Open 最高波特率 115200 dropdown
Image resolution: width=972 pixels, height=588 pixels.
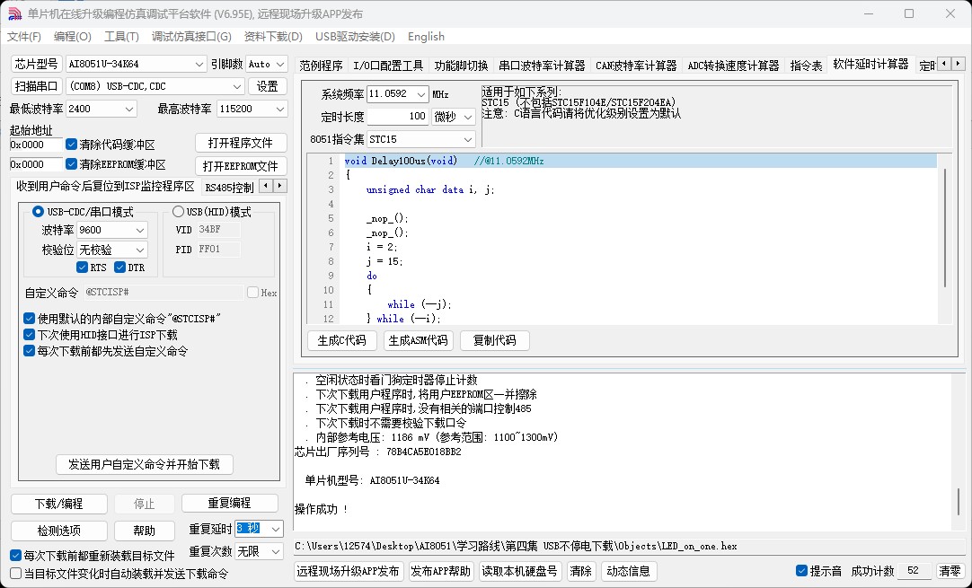(252, 109)
